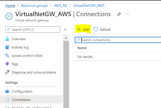
Task: Click the Activity log icon
Action: (7, 47)
